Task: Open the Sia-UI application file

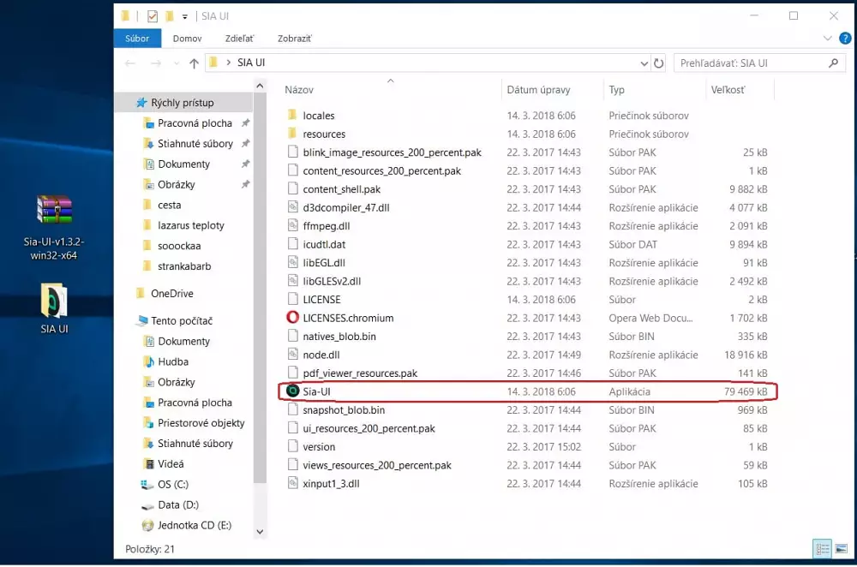Action: click(x=317, y=391)
